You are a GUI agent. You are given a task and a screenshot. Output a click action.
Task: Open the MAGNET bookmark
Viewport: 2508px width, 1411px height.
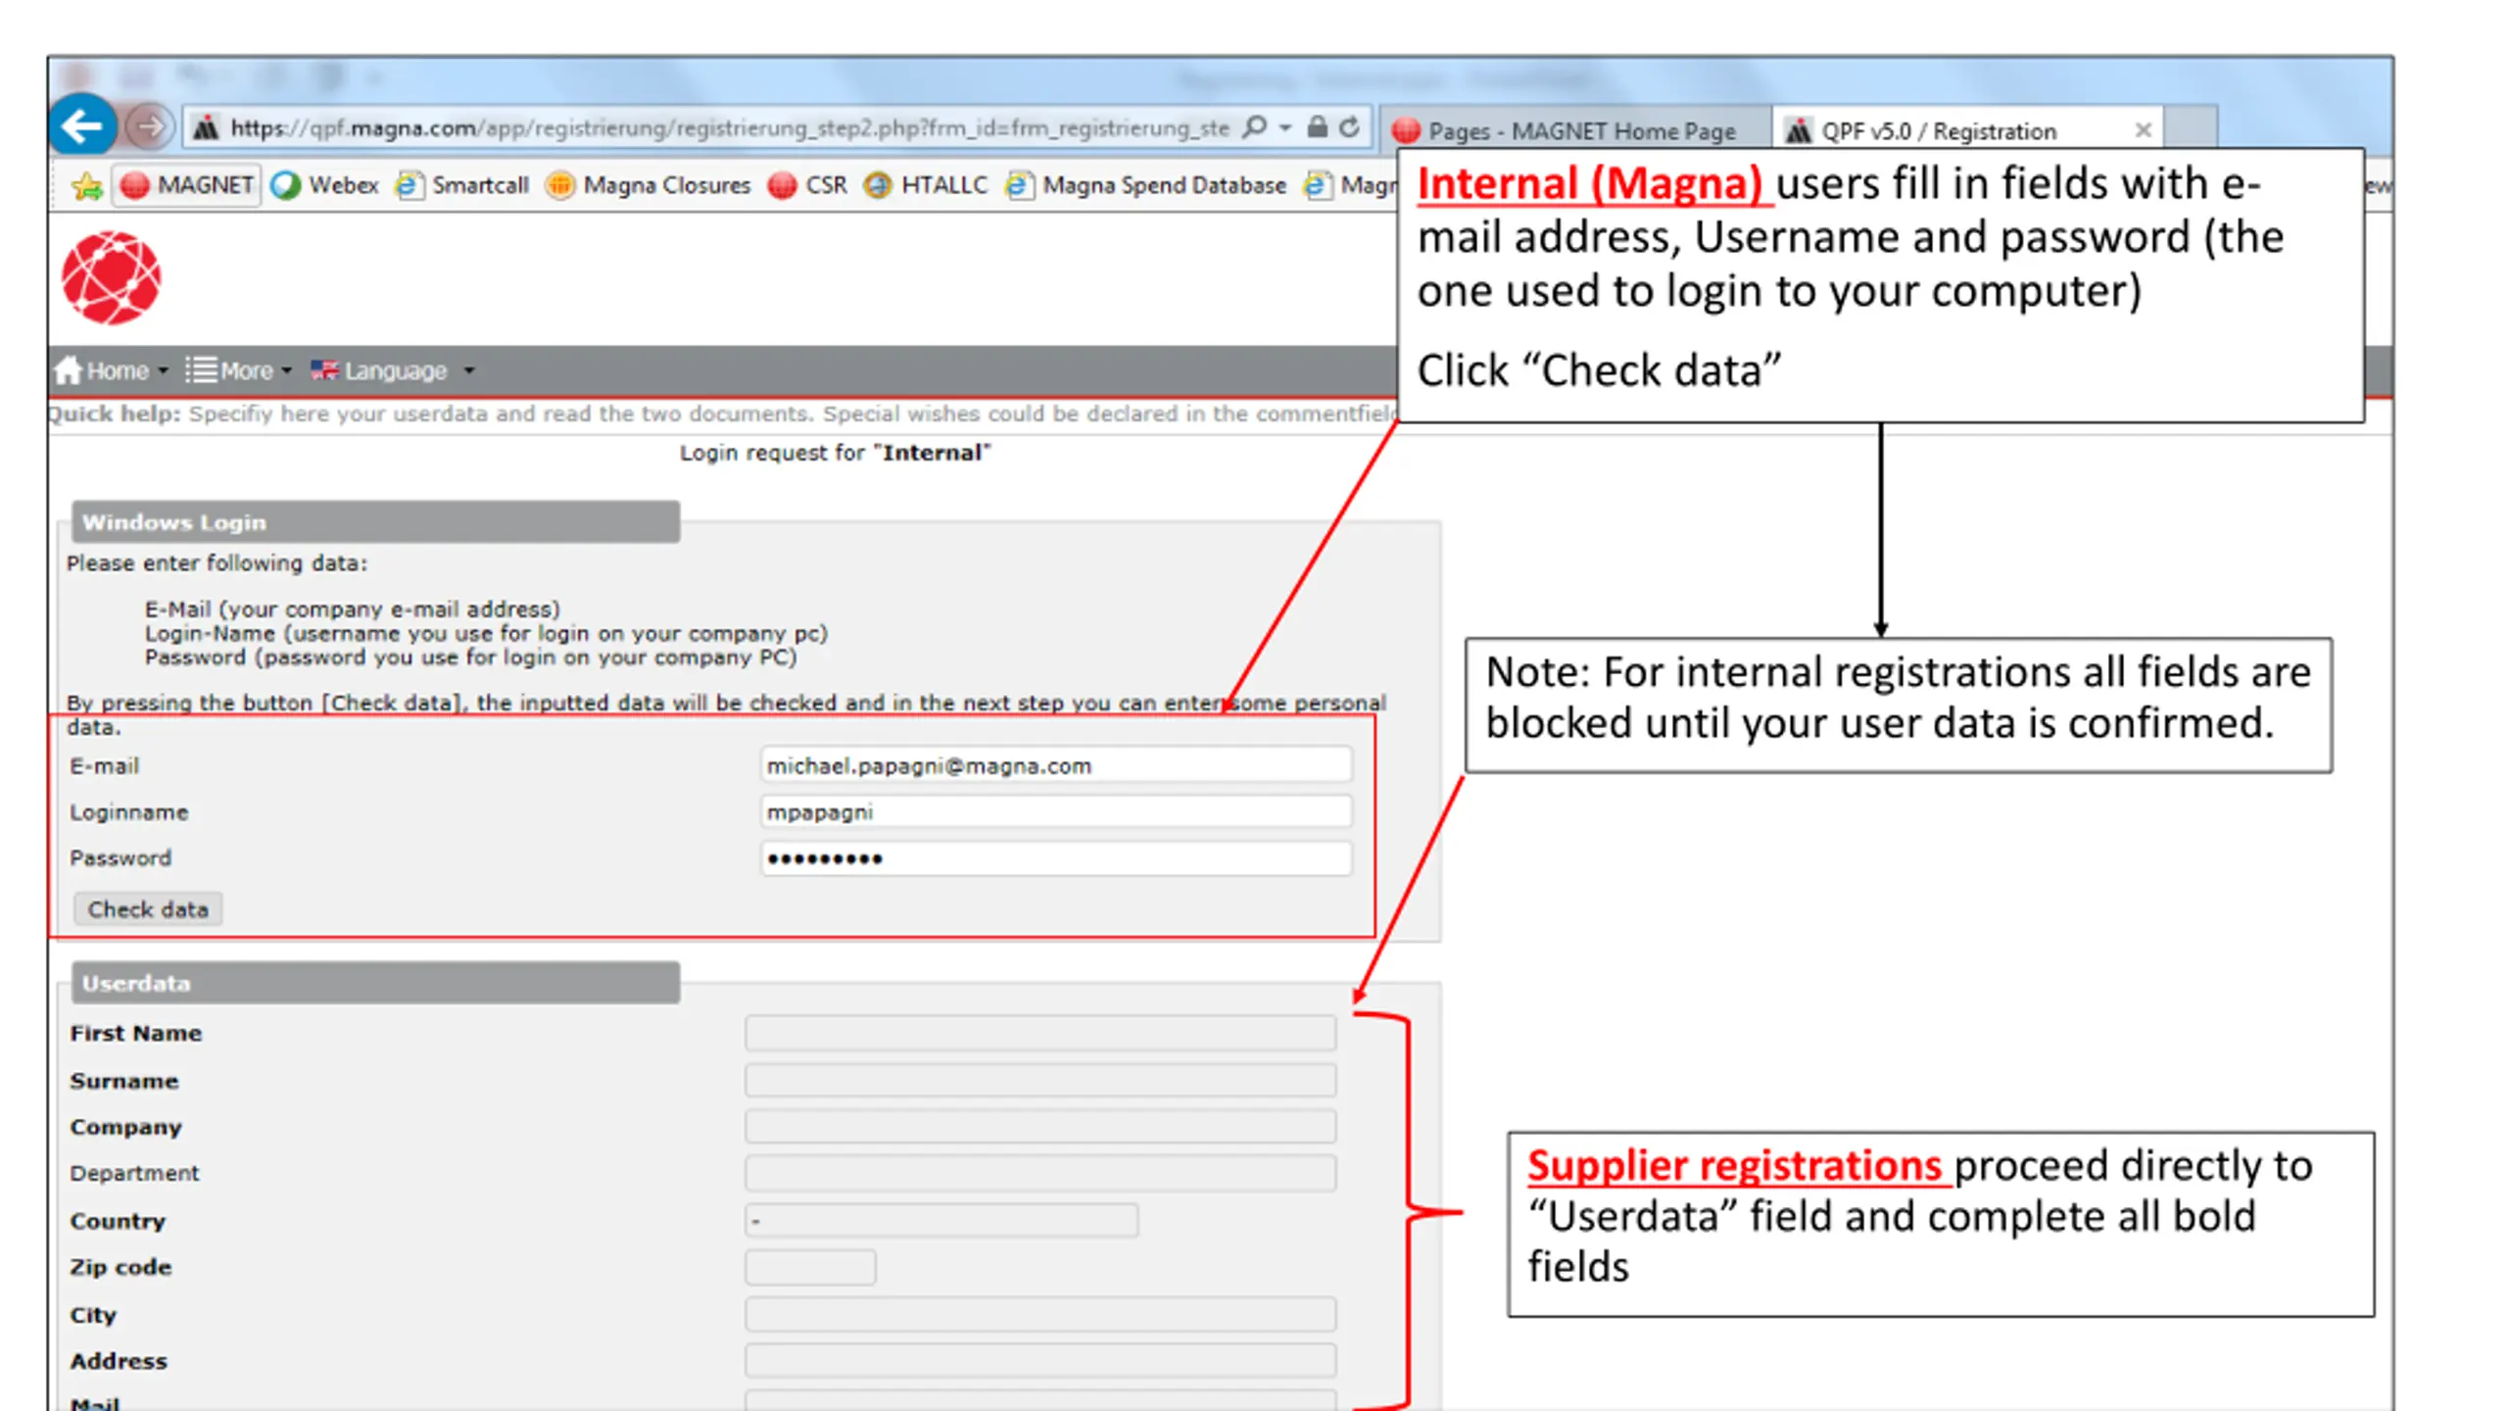coord(187,185)
